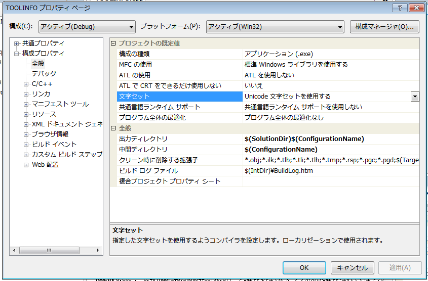Expand the XML ドキュメント ジェネレータ node
428x281 pixels.
26,124
